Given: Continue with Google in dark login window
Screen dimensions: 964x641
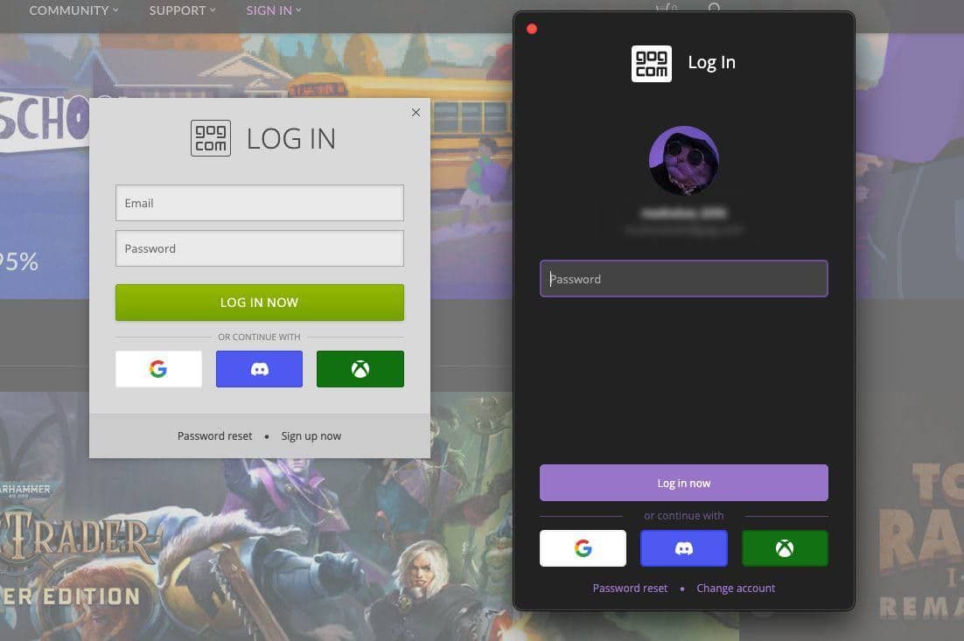Looking at the screenshot, I should (583, 547).
